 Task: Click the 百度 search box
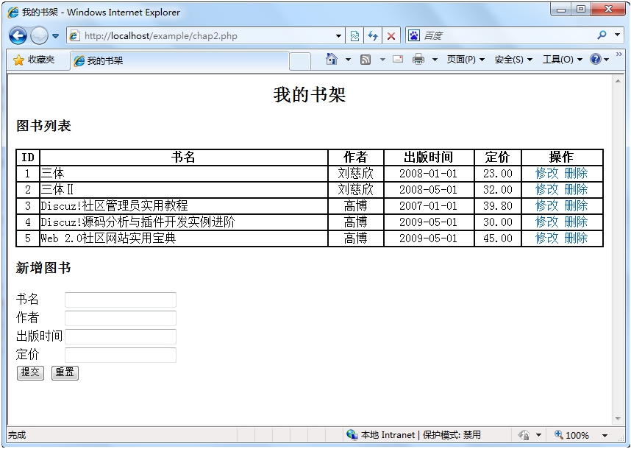[x=507, y=36]
